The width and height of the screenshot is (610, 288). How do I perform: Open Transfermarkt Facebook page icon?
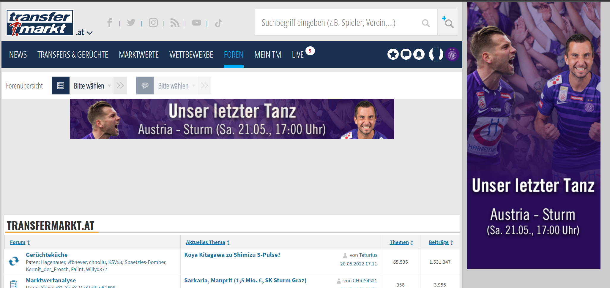coord(110,23)
